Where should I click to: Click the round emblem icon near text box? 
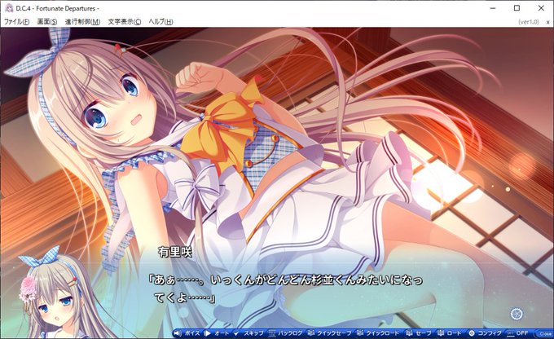pyautogui.click(x=517, y=313)
